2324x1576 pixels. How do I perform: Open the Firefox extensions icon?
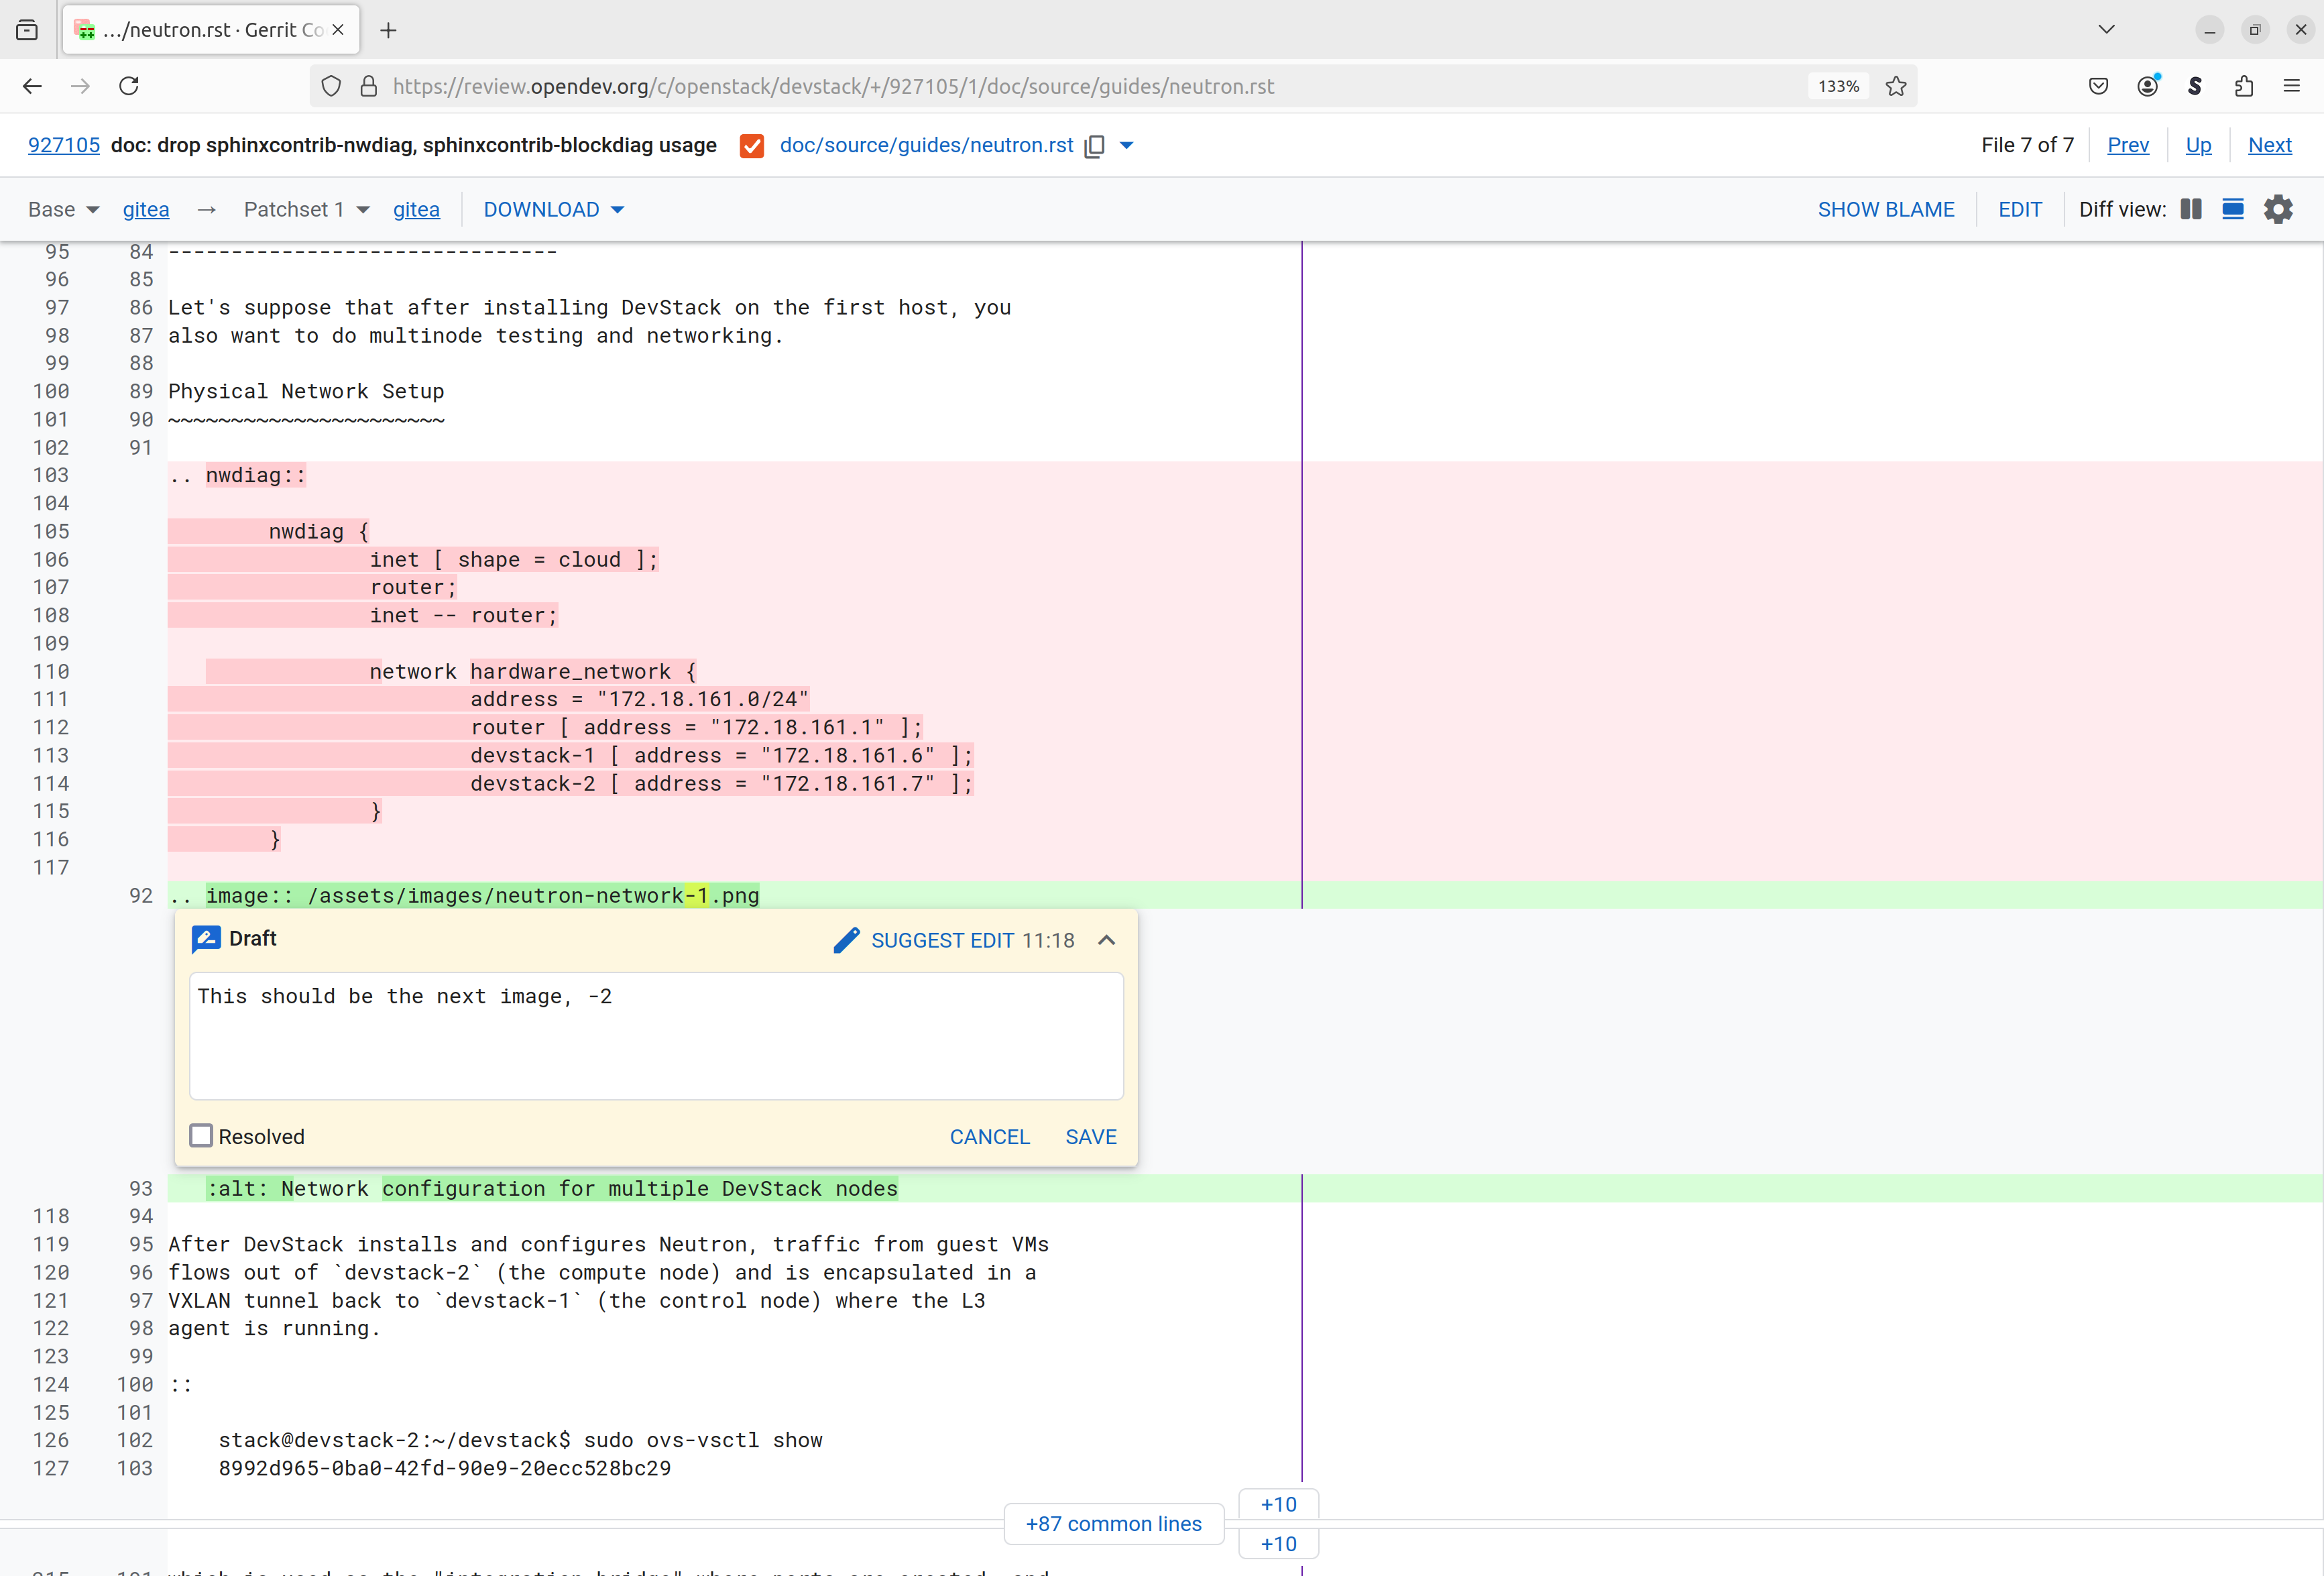point(2244,86)
